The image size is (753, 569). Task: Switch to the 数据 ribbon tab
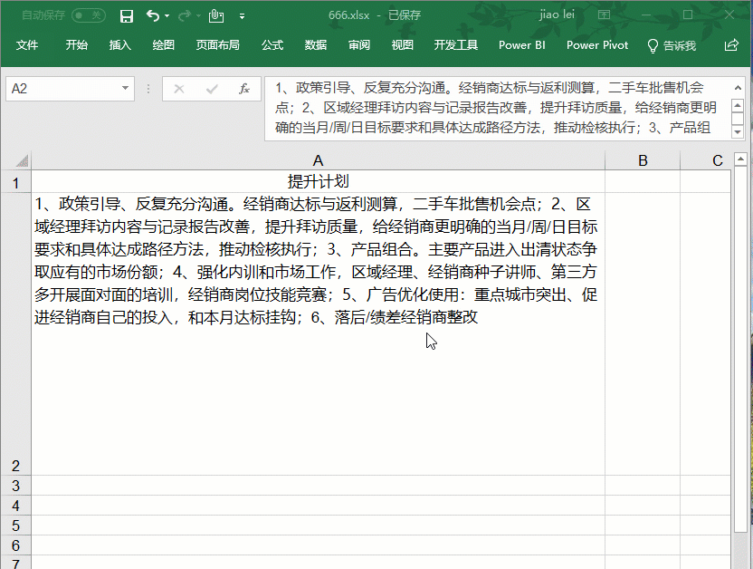[315, 44]
